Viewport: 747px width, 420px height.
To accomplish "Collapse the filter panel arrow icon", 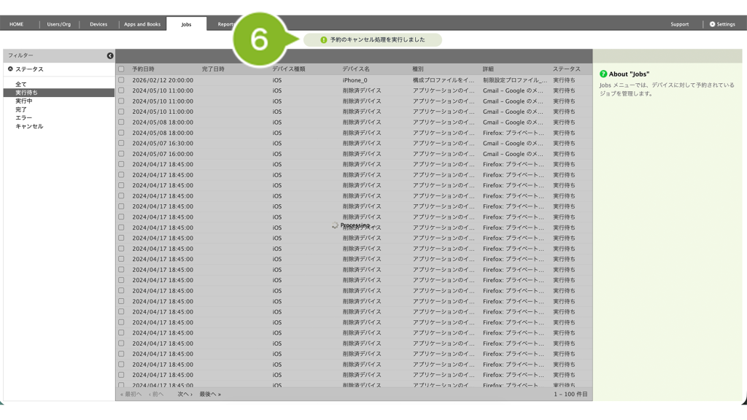I will tap(110, 55).
